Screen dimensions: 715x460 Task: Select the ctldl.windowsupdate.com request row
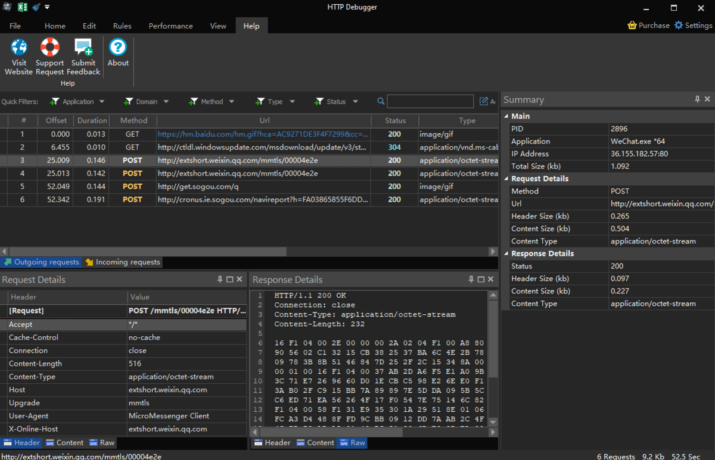[249, 148]
